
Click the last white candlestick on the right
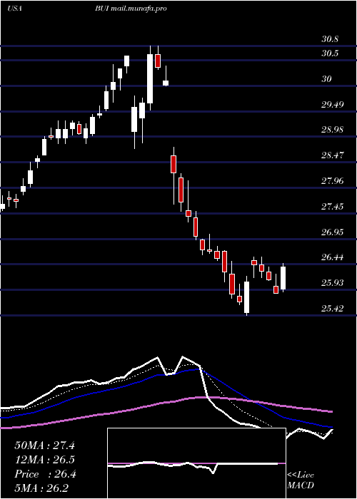pyautogui.click(x=283, y=278)
